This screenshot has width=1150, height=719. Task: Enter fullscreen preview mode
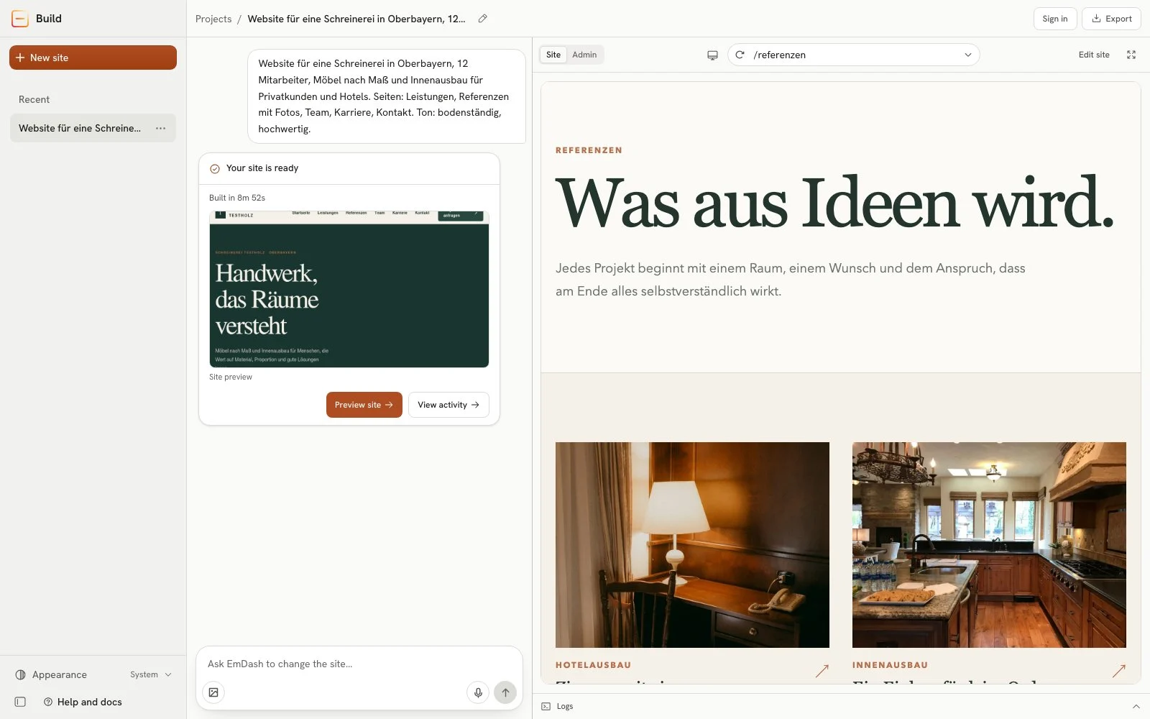pos(1131,55)
